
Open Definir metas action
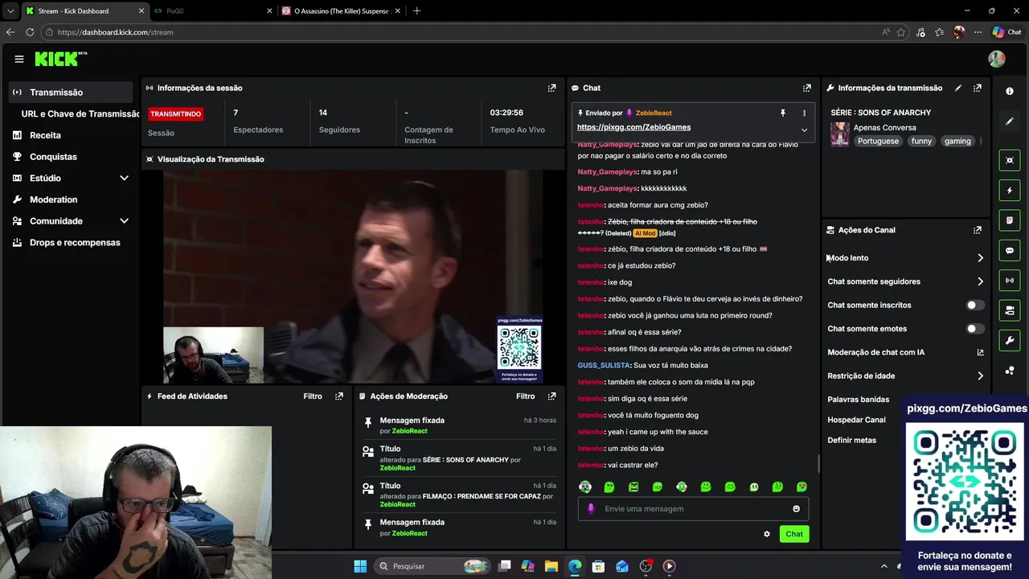851,440
